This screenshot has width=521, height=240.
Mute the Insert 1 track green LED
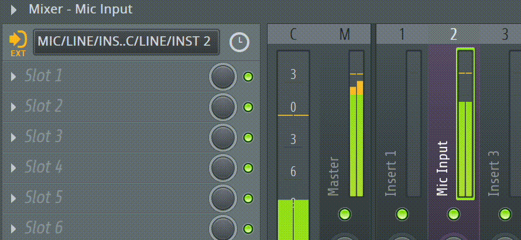click(402, 214)
